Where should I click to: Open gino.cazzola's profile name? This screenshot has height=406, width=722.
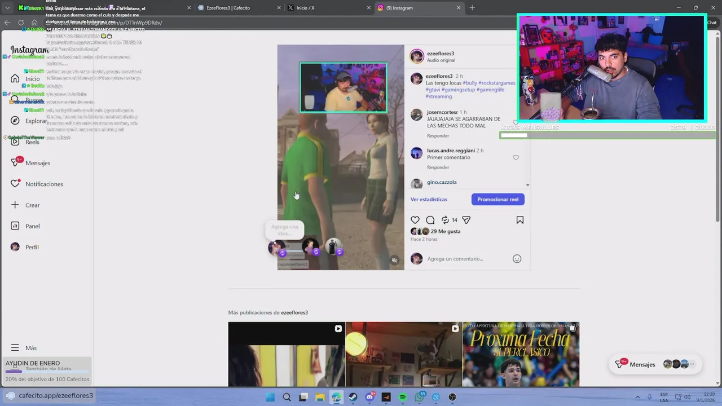click(x=442, y=182)
